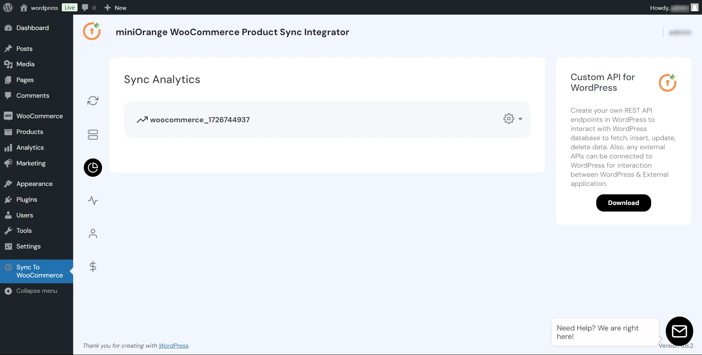702x355 pixels.
Task: Open the Pages menu
Action: pyautogui.click(x=37, y=80)
